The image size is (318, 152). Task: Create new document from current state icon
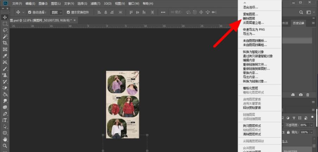tap(293, 95)
